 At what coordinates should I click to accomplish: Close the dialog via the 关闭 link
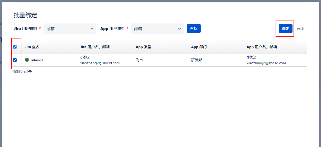pyautogui.click(x=300, y=28)
